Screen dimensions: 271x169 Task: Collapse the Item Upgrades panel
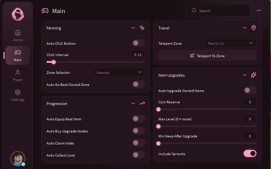click(x=245, y=75)
